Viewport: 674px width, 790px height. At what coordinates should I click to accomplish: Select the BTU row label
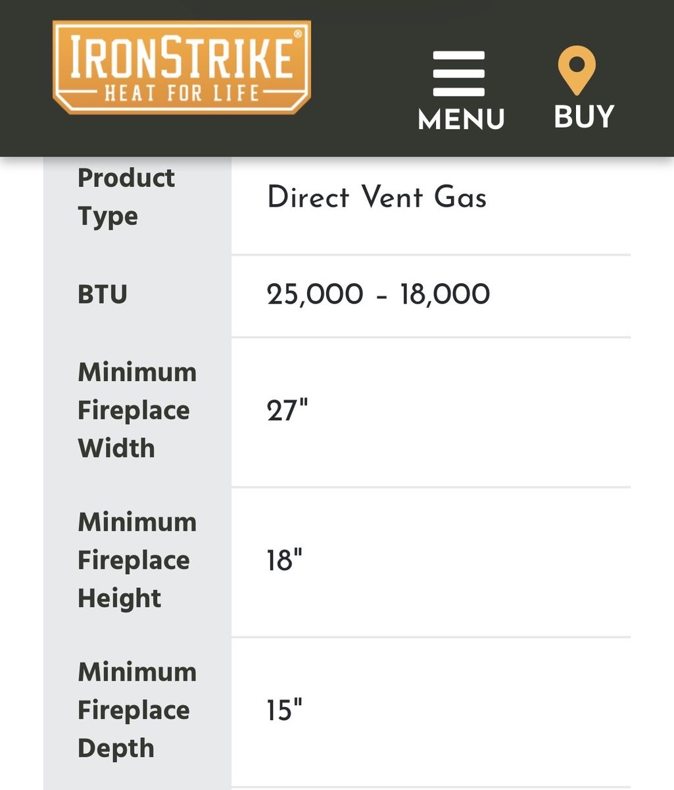pyautogui.click(x=103, y=294)
